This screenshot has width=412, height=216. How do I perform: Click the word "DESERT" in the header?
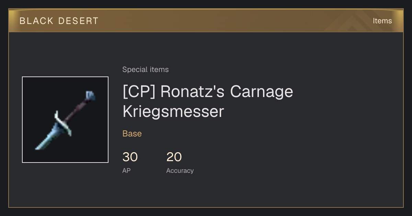click(78, 21)
